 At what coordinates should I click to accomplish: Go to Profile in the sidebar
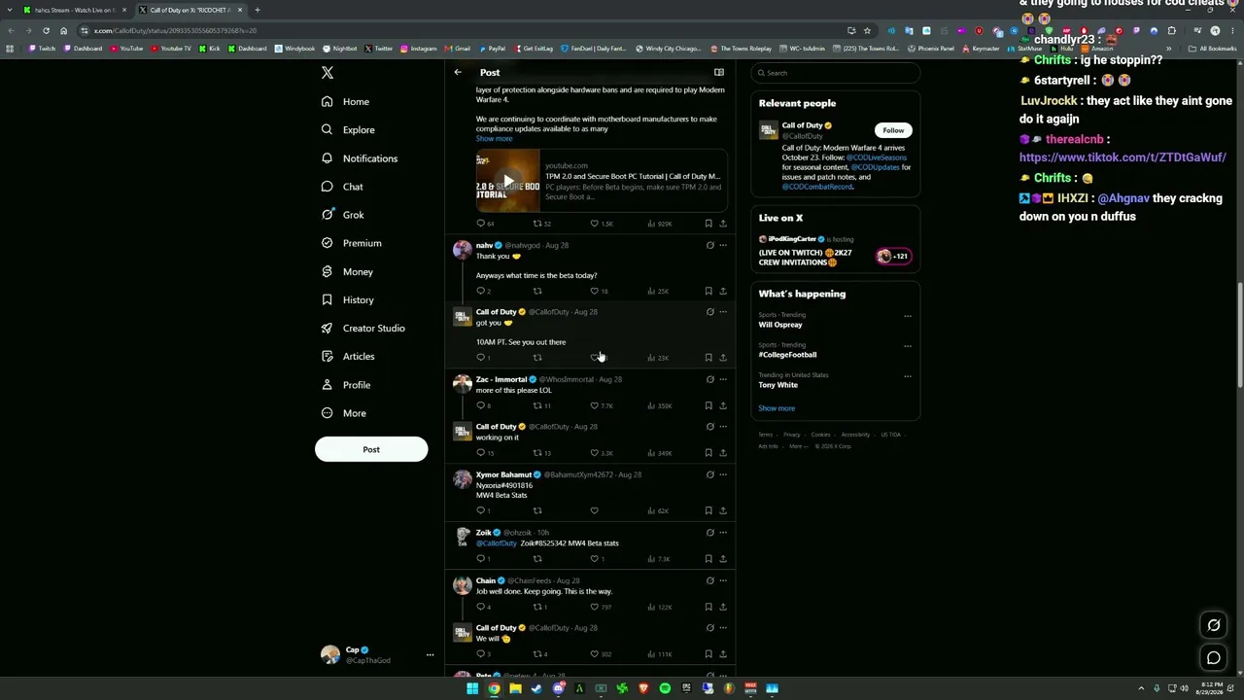click(345, 385)
